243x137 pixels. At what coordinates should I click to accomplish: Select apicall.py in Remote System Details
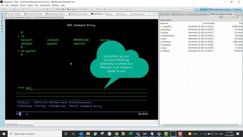[x=201, y=30]
